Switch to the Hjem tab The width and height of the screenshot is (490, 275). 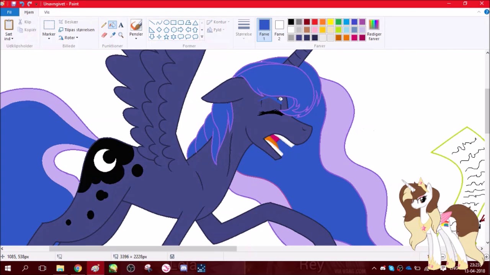pos(29,12)
